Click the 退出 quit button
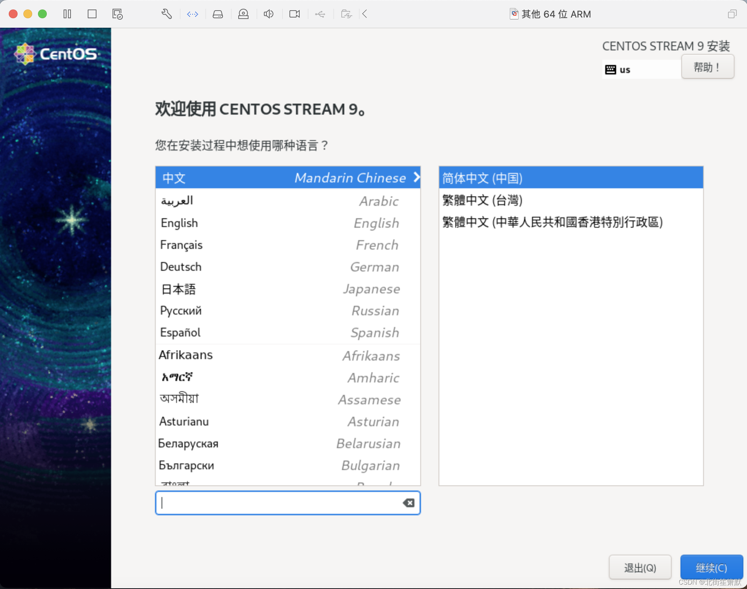This screenshot has width=747, height=589. point(640,567)
